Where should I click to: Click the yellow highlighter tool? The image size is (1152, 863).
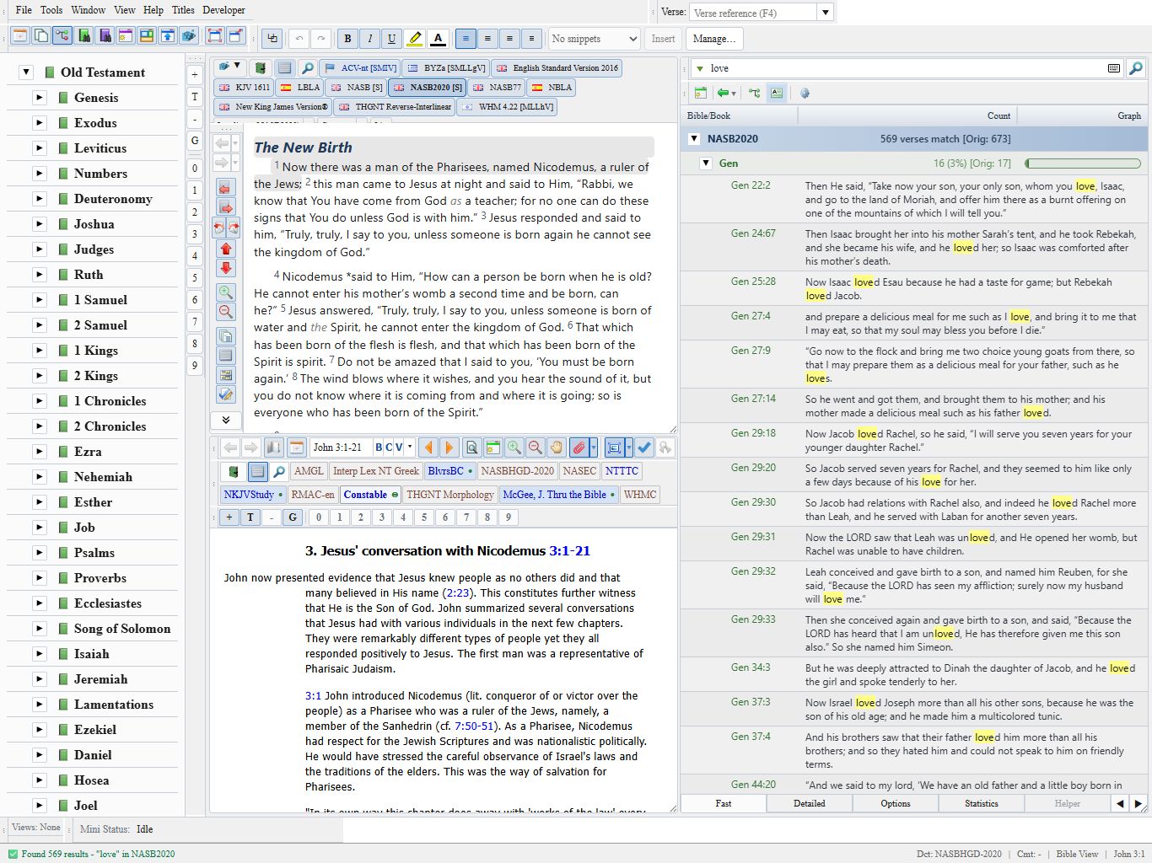(414, 39)
